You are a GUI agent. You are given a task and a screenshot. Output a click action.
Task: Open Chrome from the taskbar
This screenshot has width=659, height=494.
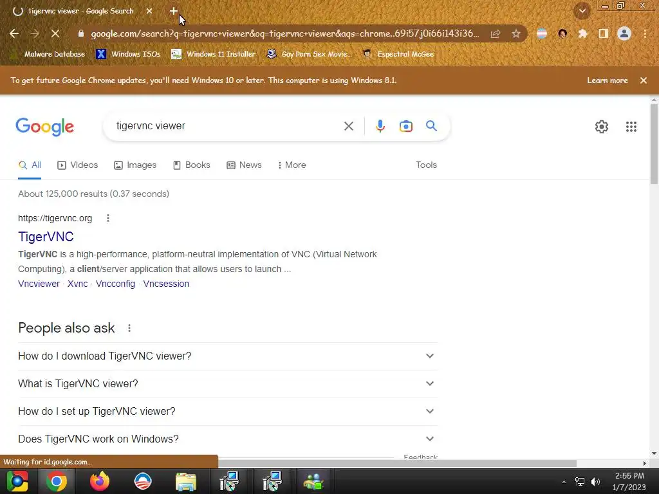point(57,481)
